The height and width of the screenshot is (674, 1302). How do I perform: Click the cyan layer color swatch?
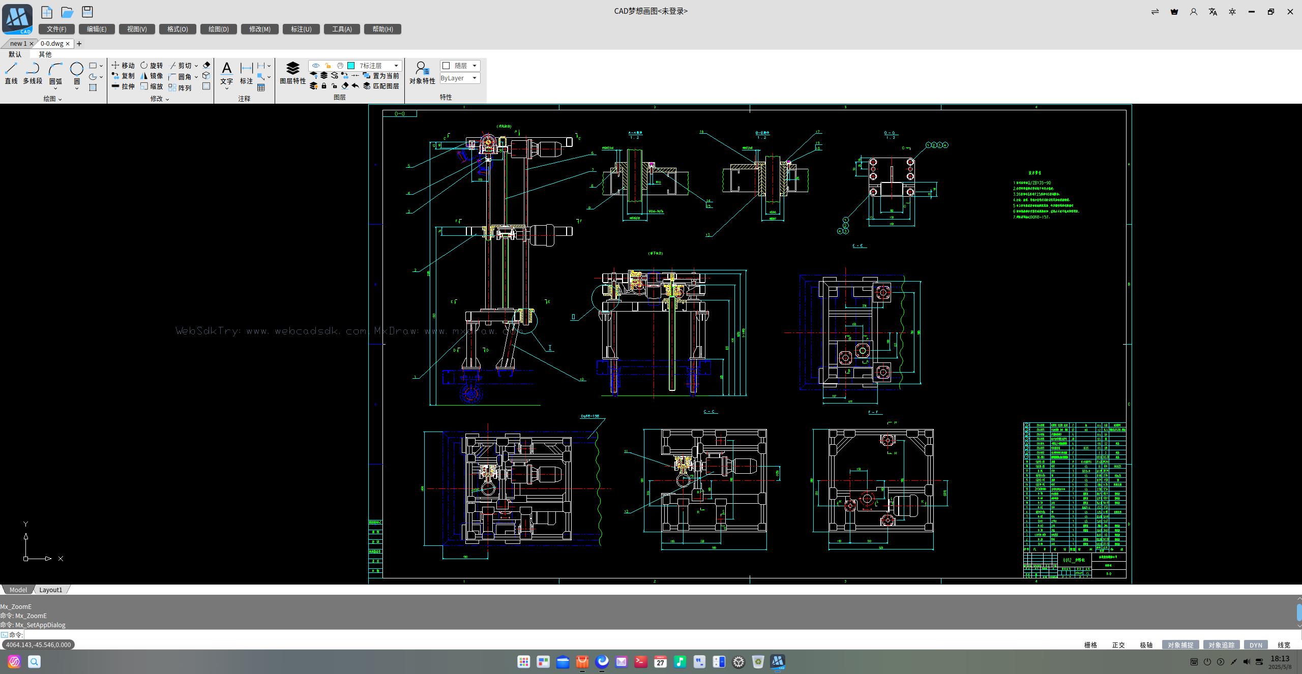click(x=351, y=66)
